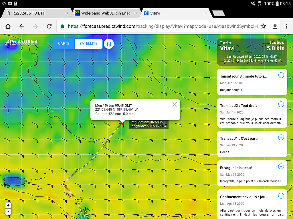Viewport: 293px width, 219px height.
Task: Click the 'Tansat jour 3 : mode tutori...' title
Action: coord(243,76)
